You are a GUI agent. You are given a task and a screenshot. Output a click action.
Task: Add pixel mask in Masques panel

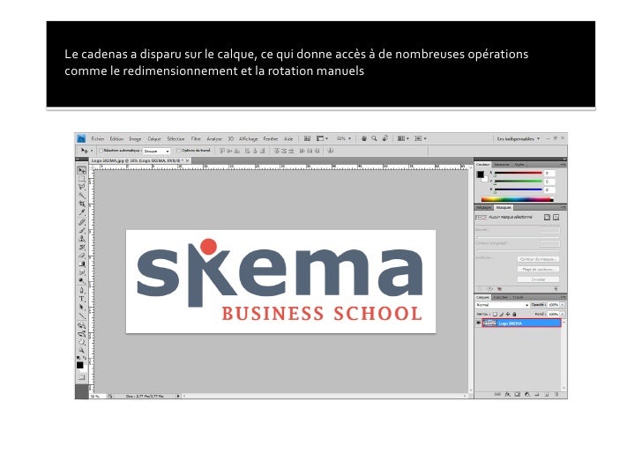[x=547, y=218]
